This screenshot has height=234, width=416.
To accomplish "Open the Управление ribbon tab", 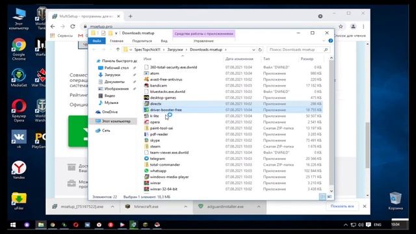I will point(203,41).
